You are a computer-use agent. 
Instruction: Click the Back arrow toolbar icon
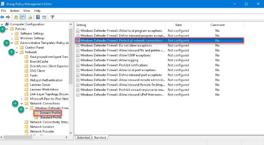pyautogui.click(x=2, y=17)
